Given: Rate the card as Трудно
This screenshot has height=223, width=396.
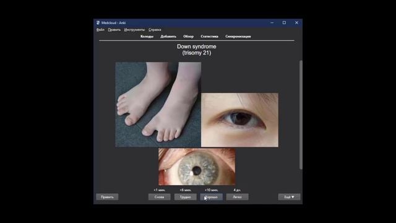Looking at the screenshot, I should 186,197.
